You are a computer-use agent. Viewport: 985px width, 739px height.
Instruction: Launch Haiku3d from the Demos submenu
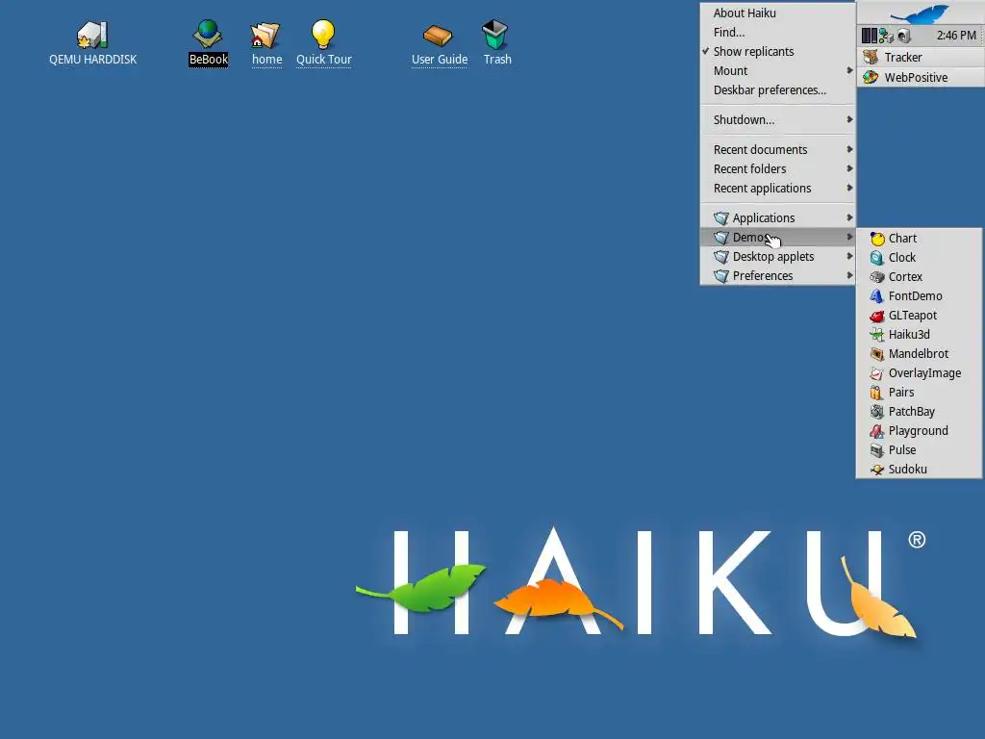click(x=919, y=334)
